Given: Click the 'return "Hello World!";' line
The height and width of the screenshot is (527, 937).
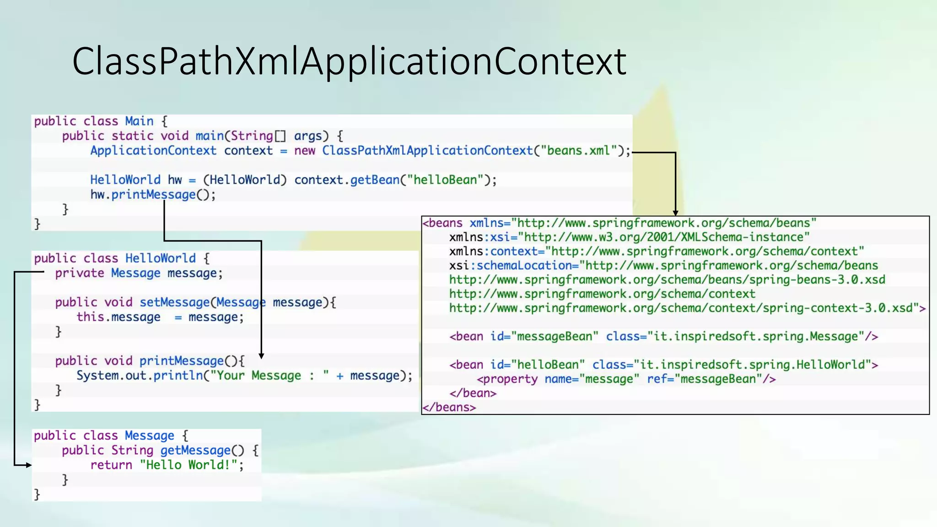Looking at the screenshot, I should click(x=167, y=465).
